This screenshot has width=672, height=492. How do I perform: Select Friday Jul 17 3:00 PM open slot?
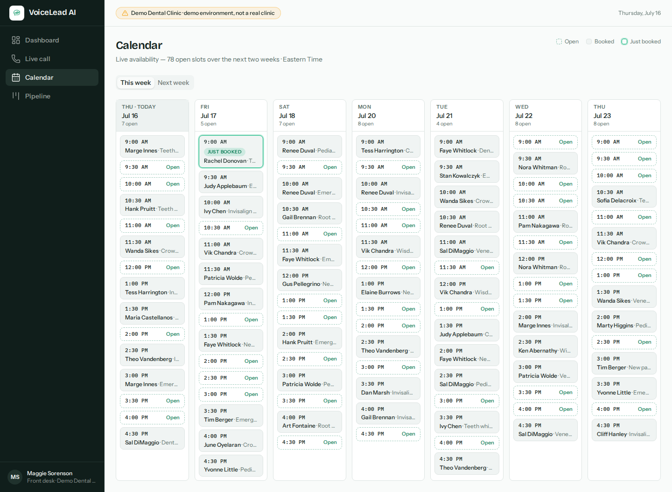coord(231,395)
